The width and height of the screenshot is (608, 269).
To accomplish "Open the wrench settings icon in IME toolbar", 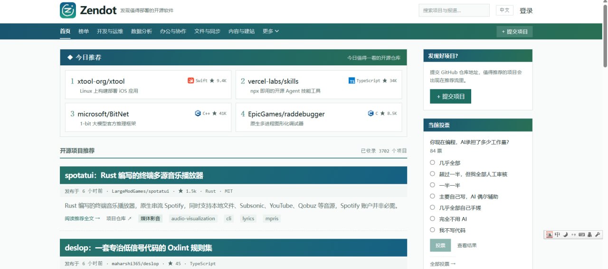I will 597,234.
